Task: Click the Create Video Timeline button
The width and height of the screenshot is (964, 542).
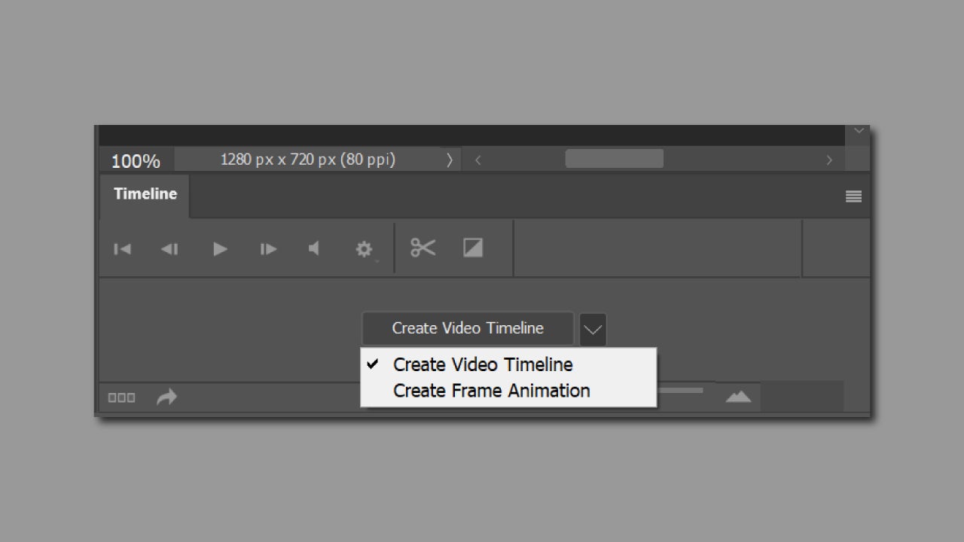Action: pos(468,328)
